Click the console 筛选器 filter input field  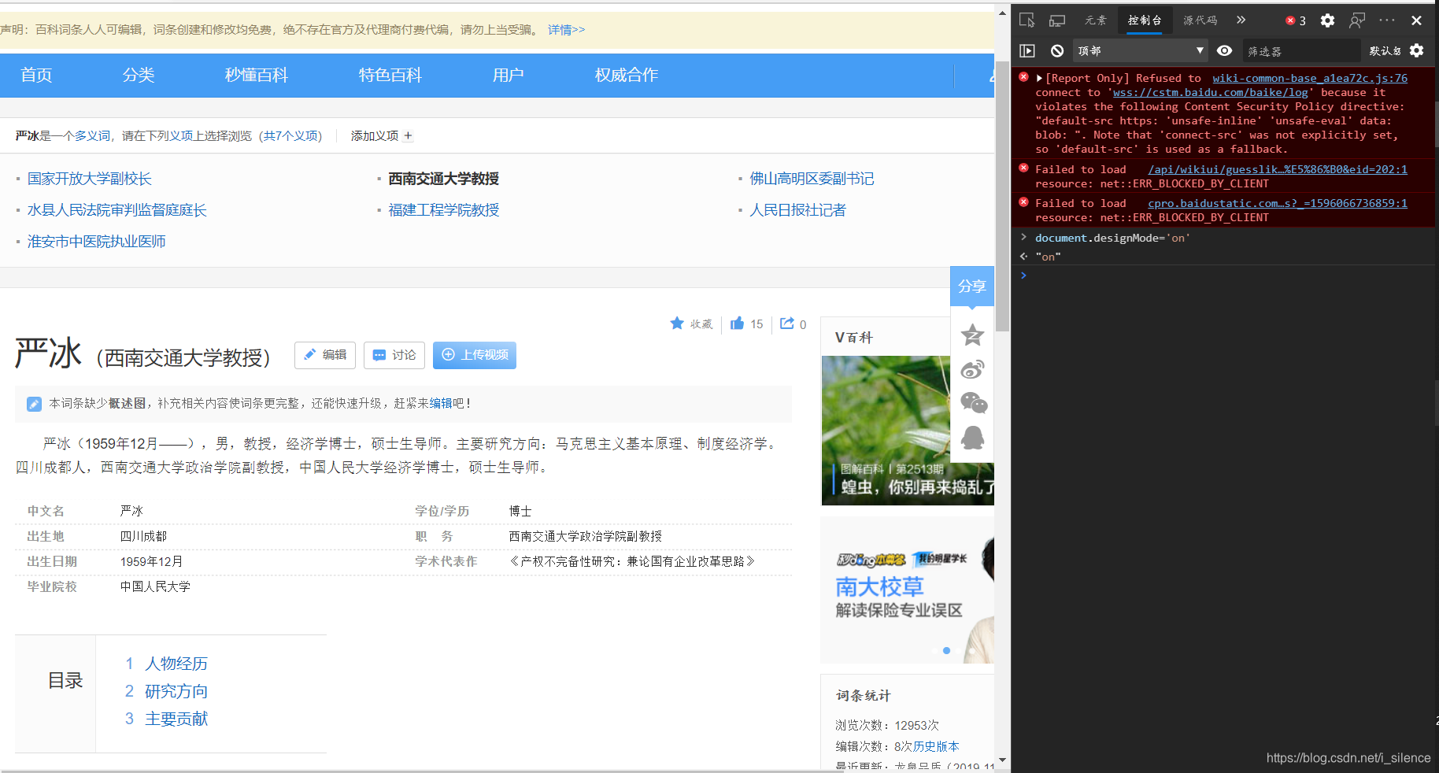[1302, 50]
